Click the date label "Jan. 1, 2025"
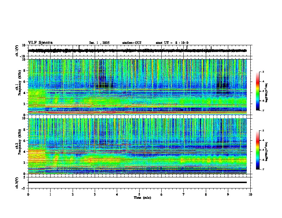Image resolution: width=282 pixels, height=218 pixels. click(x=99, y=43)
